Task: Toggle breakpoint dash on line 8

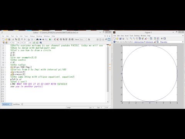Action: coord(5,63)
